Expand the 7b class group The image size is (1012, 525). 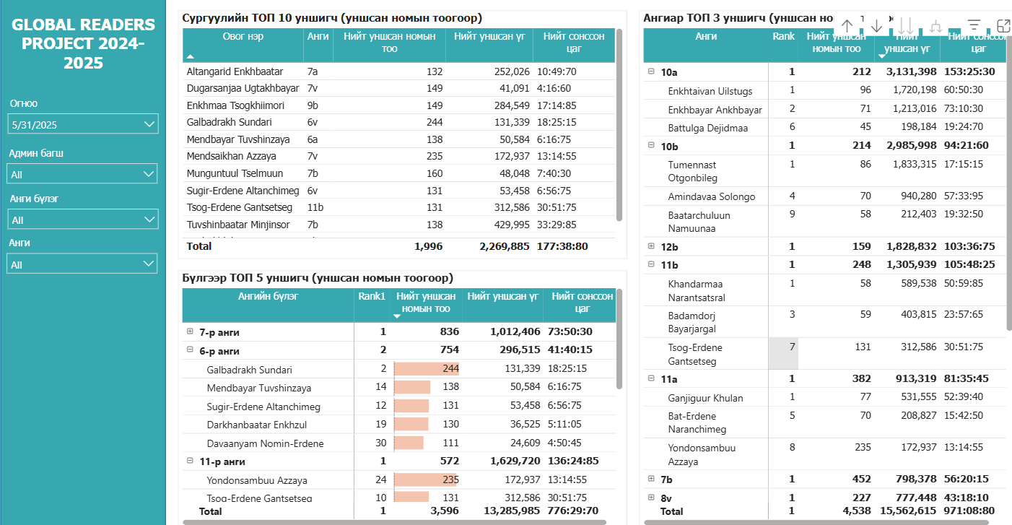coord(652,479)
